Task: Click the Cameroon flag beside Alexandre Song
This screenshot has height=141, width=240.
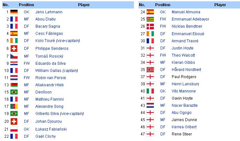Action: 14,106
